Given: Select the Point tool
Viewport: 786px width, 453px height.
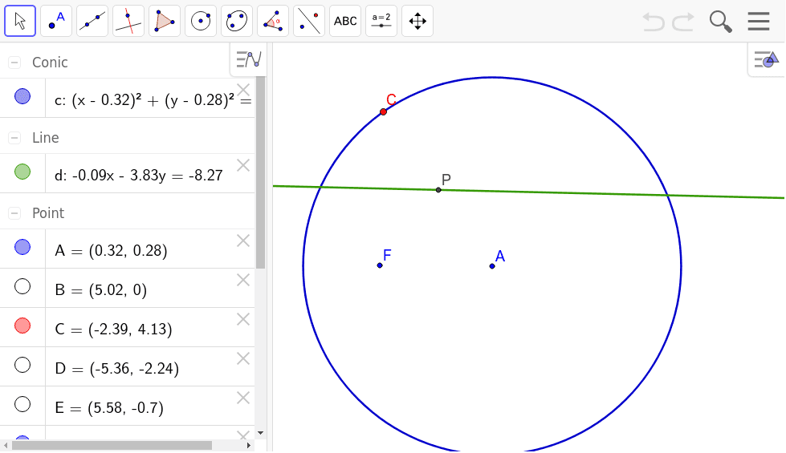Looking at the screenshot, I should click(x=56, y=21).
